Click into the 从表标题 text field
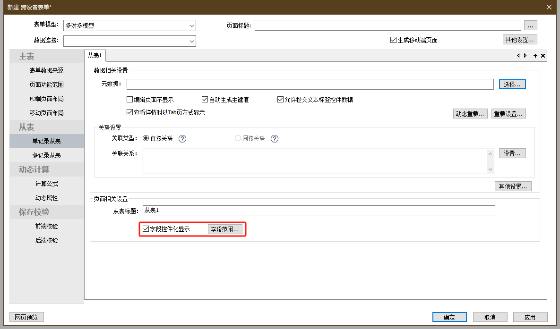This screenshot has width=560, height=329. (319, 211)
